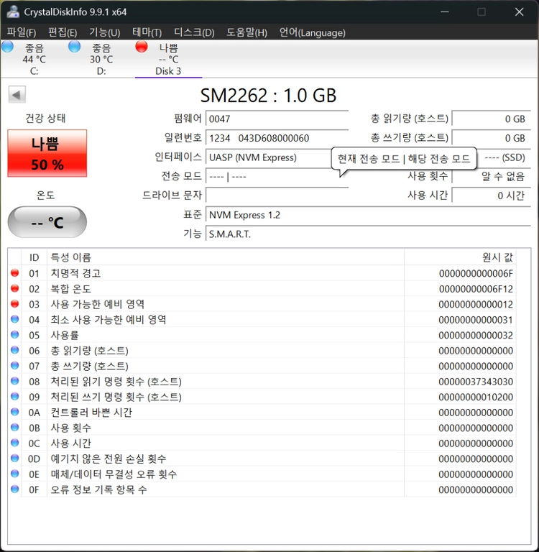
Task: Select the Disk 3 tab marked 나쁨
Action: [168, 59]
